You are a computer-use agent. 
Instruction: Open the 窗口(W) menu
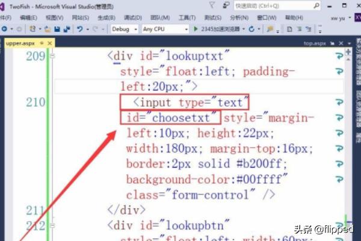267,17
